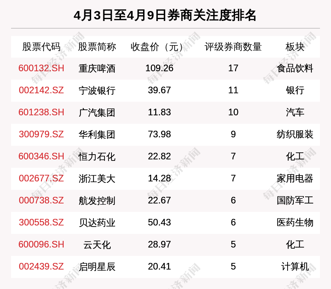Click broker count 6 for 贝达药业
Image resolution: width=331 pixels, height=289 pixels.
(x=233, y=223)
